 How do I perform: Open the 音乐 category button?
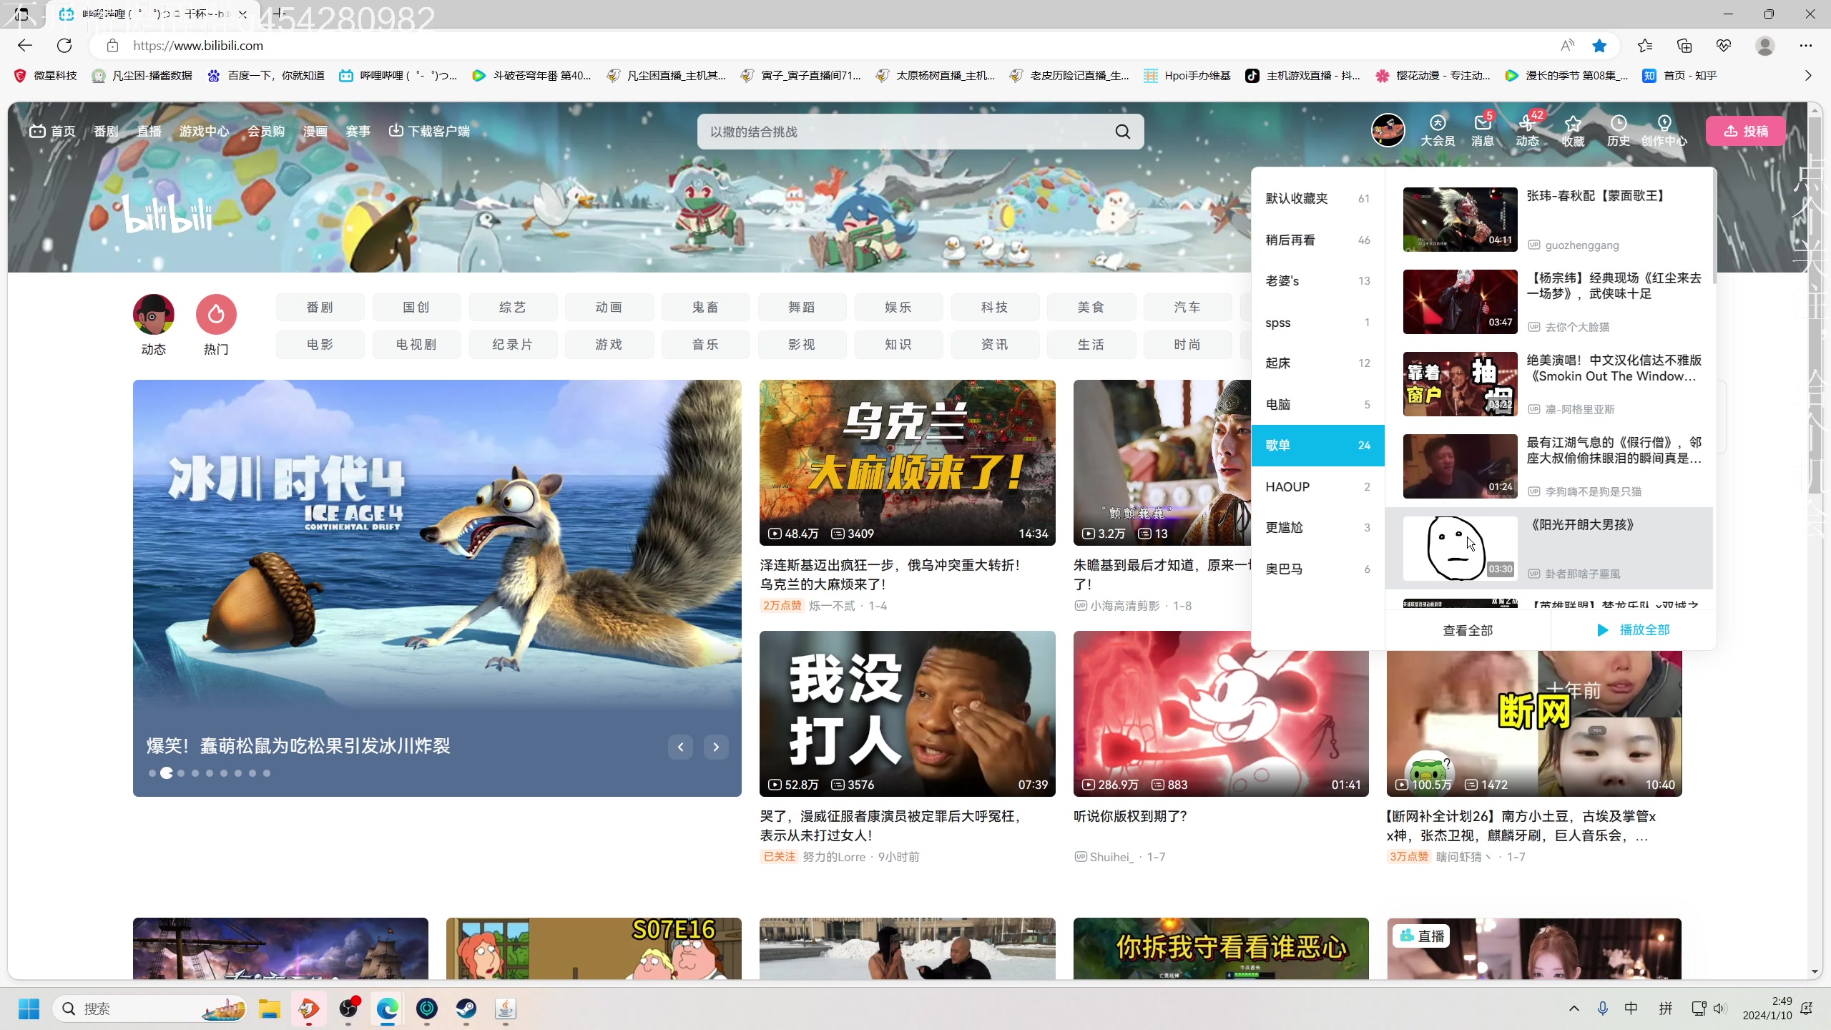[705, 345]
